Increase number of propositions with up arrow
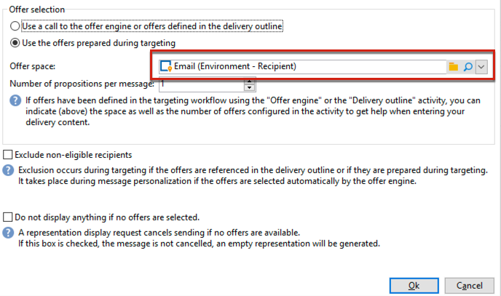This screenshot has height=296, width=501. pos(249,81)
